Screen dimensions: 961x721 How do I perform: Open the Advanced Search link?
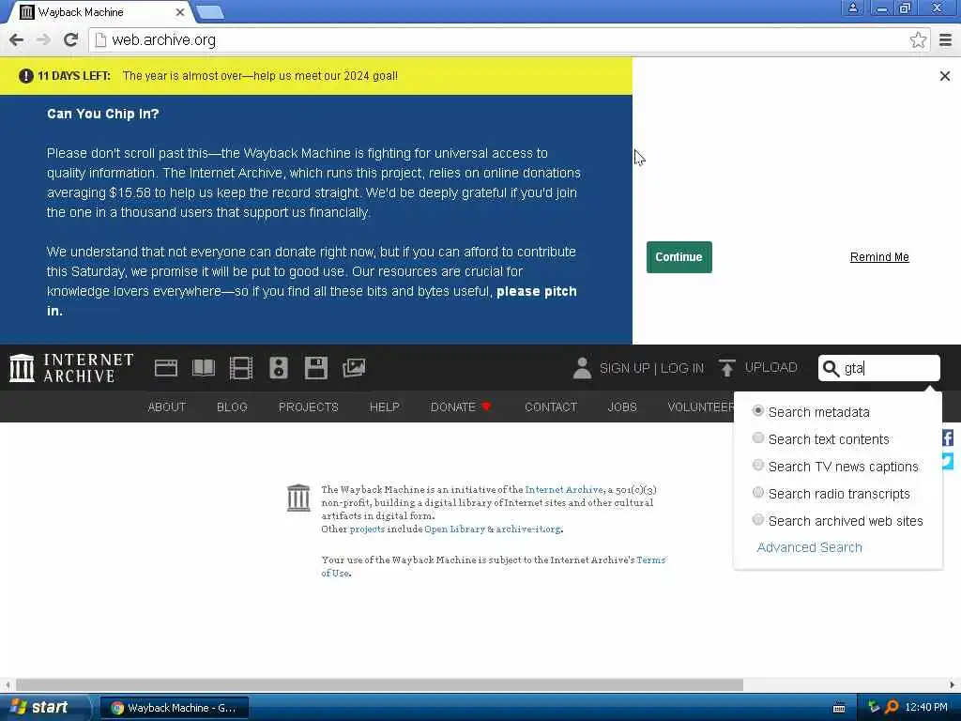coord(809,547)
